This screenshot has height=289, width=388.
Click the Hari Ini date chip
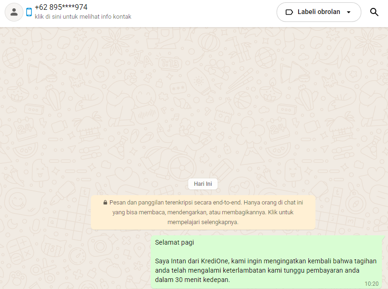[203, 184]
